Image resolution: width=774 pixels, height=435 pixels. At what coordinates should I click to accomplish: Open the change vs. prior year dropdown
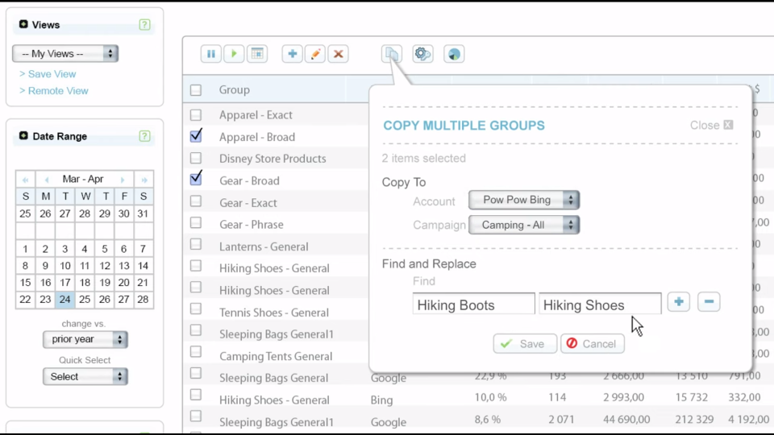tap(85, 339)
